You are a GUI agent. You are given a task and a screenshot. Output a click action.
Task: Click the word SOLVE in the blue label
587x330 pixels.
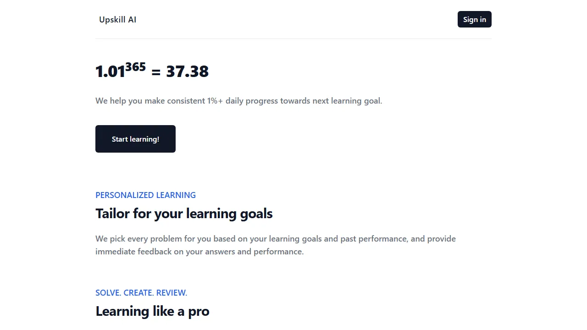107,292
